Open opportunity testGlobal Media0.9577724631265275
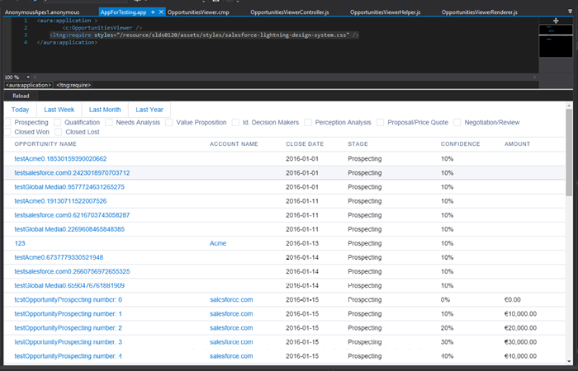578x371 pixels. click(x=69, y=186)
